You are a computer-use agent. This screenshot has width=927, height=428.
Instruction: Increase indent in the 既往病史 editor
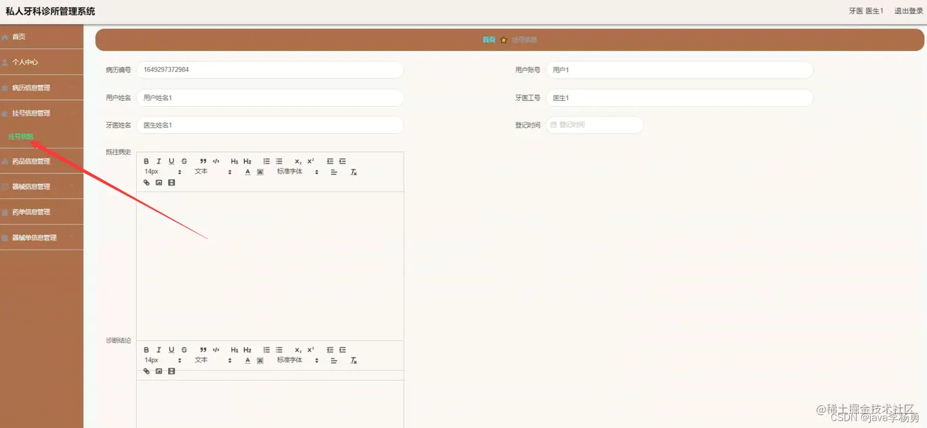coord(343,161)
